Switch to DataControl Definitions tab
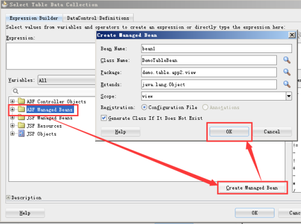301x224 pixels. click(x=98, y=18)
